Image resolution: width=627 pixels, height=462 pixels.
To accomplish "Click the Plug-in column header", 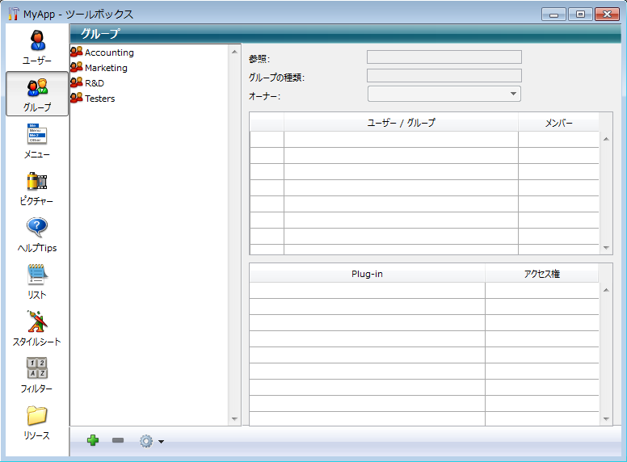I will coord(367,274).
